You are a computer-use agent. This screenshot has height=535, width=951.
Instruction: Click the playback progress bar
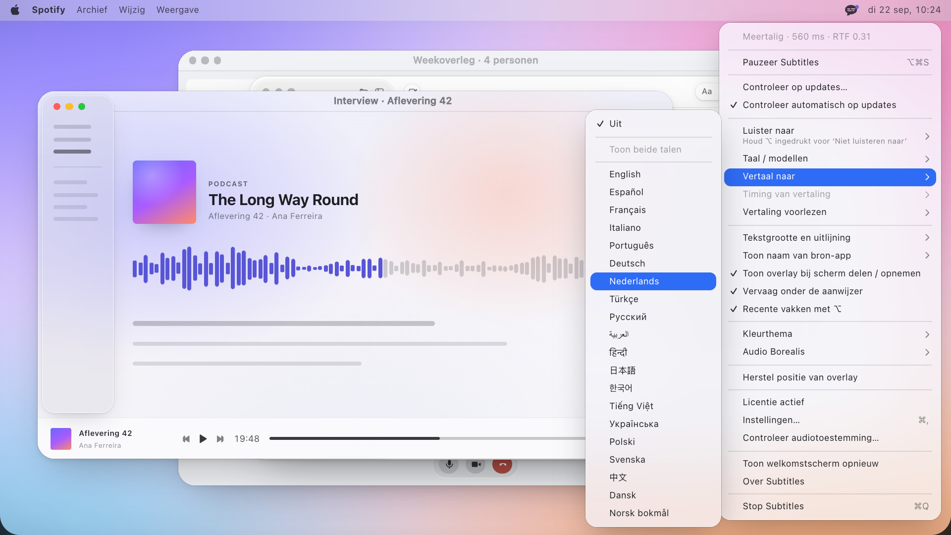[427, 438]
